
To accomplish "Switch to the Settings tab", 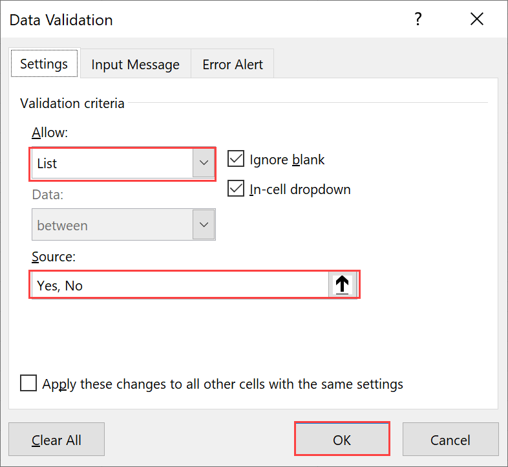I will (45, 63).
